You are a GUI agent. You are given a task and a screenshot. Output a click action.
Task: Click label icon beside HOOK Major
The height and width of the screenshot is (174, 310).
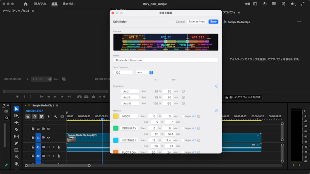(x=194, y=117)
